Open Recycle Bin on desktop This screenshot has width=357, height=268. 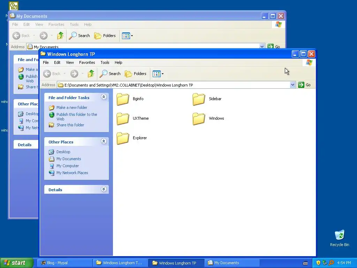(x=340, y=238)
